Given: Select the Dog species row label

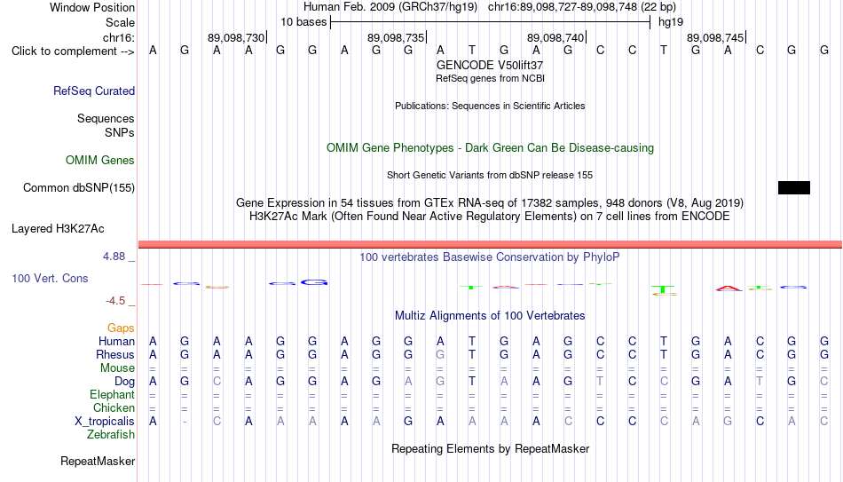Looking at the screenshot, I should coord(125,382).
